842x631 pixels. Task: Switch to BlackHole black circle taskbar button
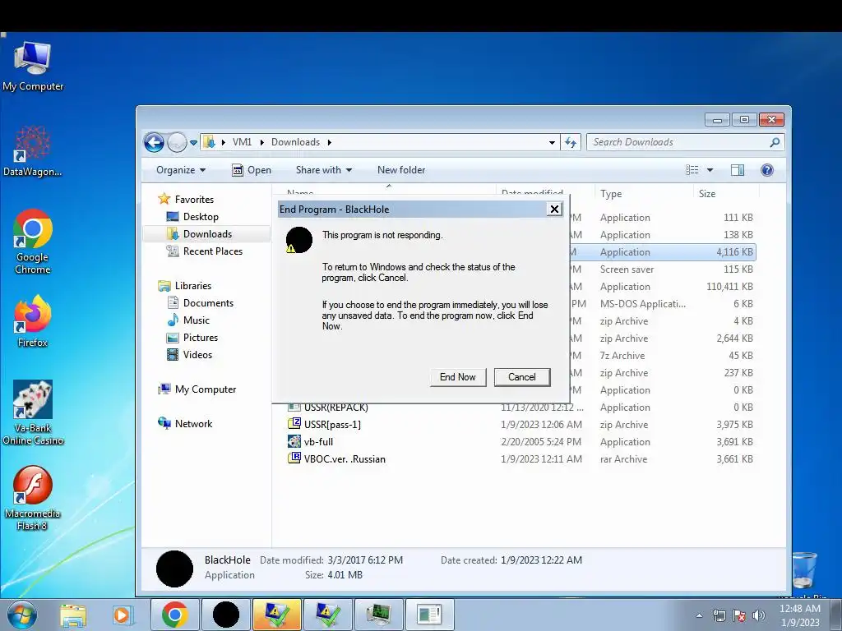click(225, 615)
